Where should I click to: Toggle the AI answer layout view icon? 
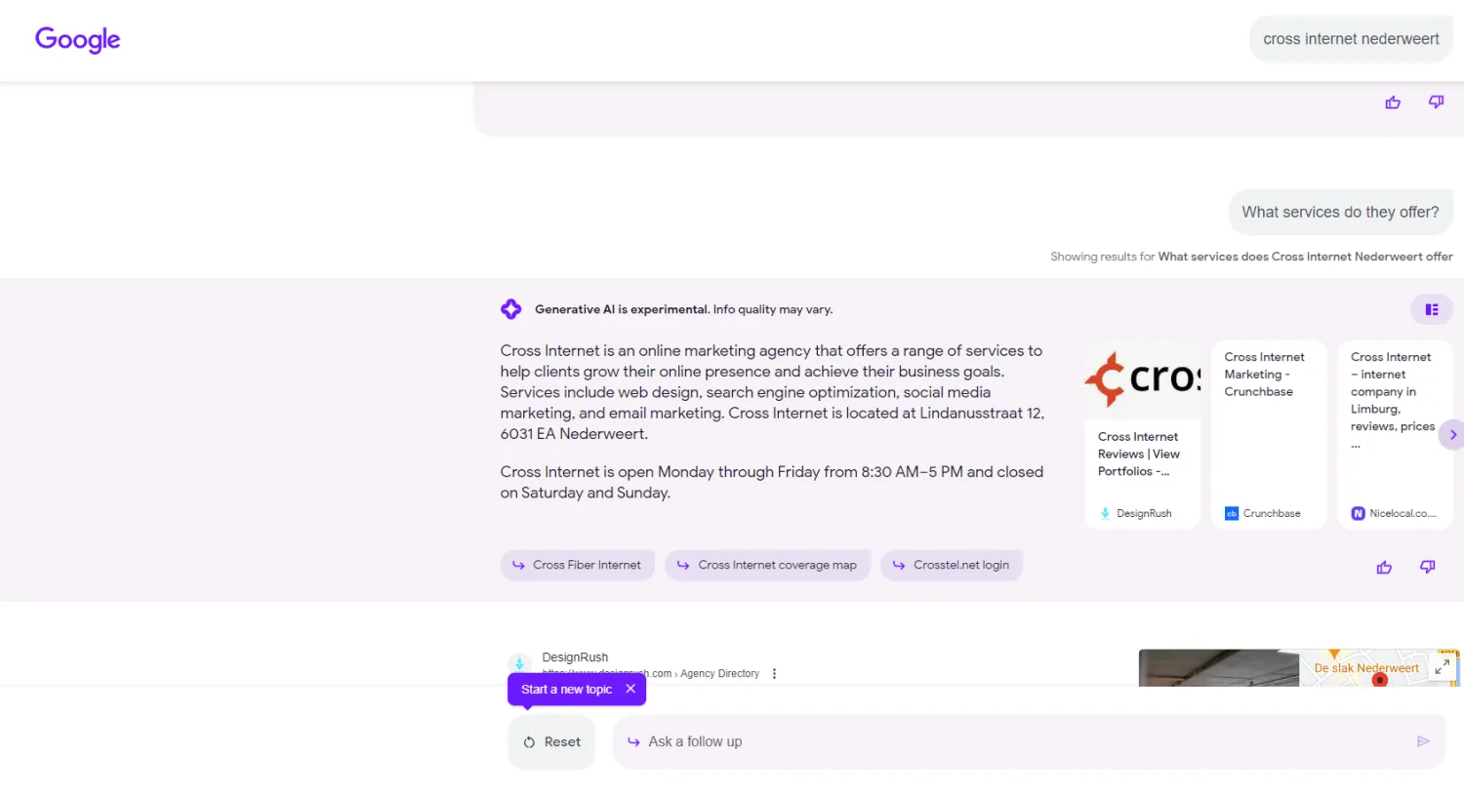[1431, 310]
